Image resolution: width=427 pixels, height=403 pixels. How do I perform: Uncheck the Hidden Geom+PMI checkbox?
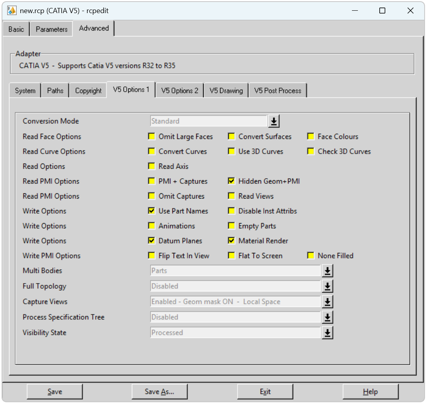pos(231,181)
